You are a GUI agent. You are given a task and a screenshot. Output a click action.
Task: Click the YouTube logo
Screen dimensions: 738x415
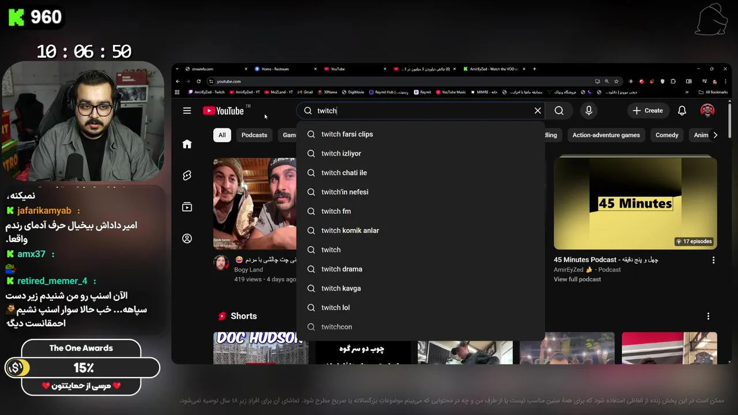[x=223, y=111]
